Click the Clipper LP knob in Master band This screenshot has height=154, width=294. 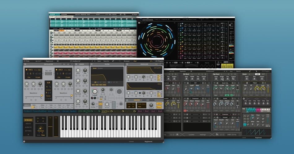[x=257, y=89]
